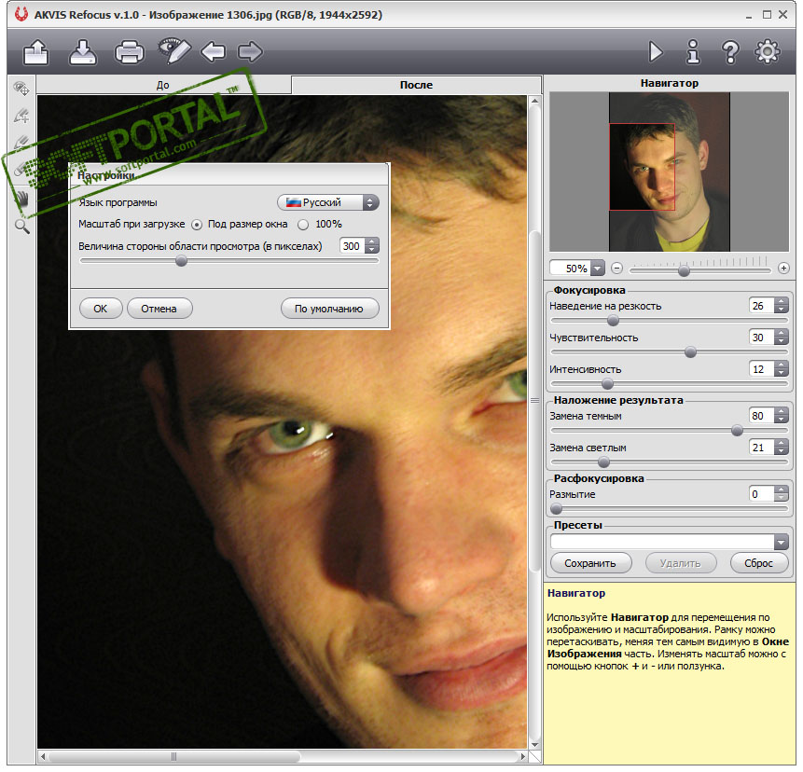Open help via the question mark icon
803x772 pixels.
(730, 51)
